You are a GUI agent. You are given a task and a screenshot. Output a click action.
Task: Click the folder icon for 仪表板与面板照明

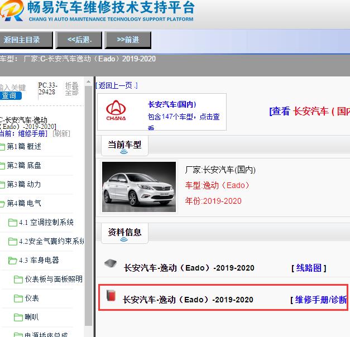18,280
